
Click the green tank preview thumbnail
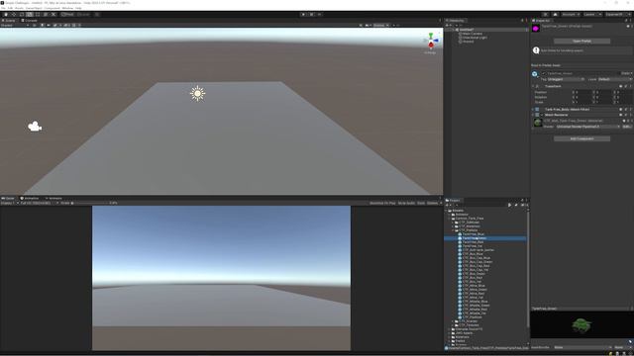(x=581, y=325)
